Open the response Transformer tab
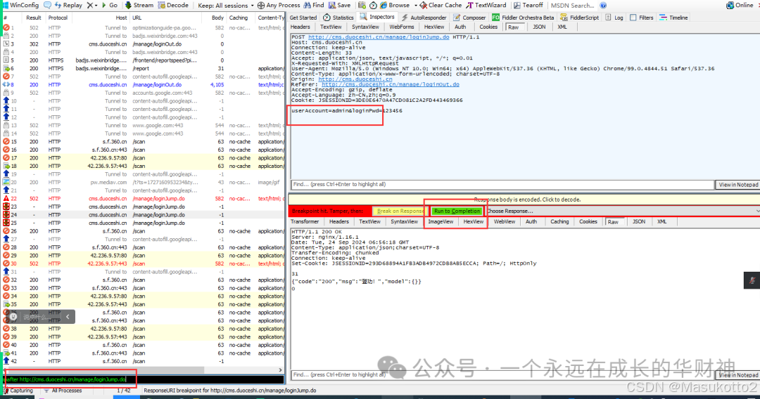This screenshot has height=399, width=760. 305,221
